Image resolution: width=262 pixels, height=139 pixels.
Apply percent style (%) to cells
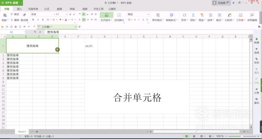[x=135, y=20]
